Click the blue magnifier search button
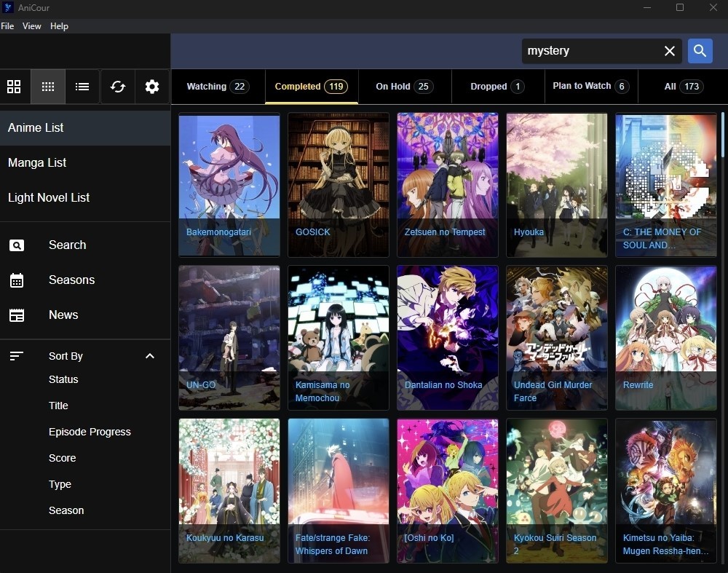Viewport: 728px width, 573px height. coord(700,51)
